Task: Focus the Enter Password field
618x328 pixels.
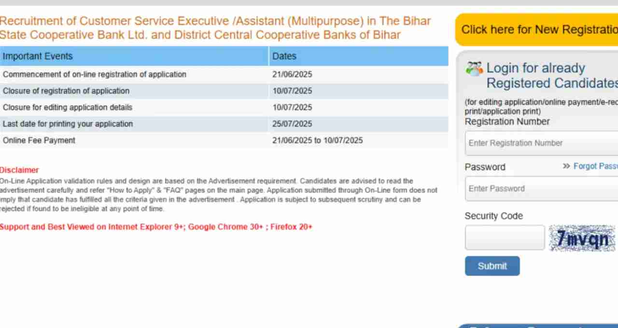Action: pos(541,189)
